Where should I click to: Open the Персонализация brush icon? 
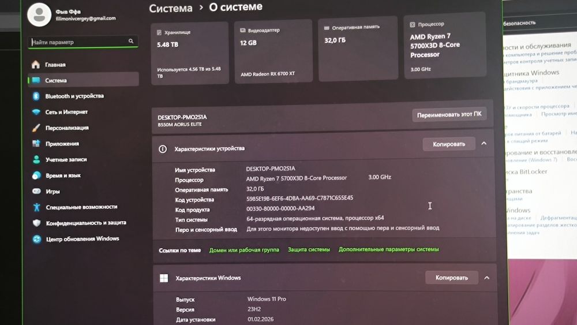tap(36, 128)
